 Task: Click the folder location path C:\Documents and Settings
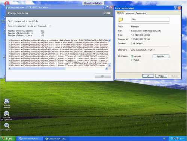click(146, 31)
